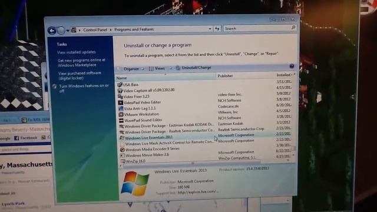Select Vista Anti-Lag 1.1.1 entry
Screen dimensions: 377x212
point(140,108)
